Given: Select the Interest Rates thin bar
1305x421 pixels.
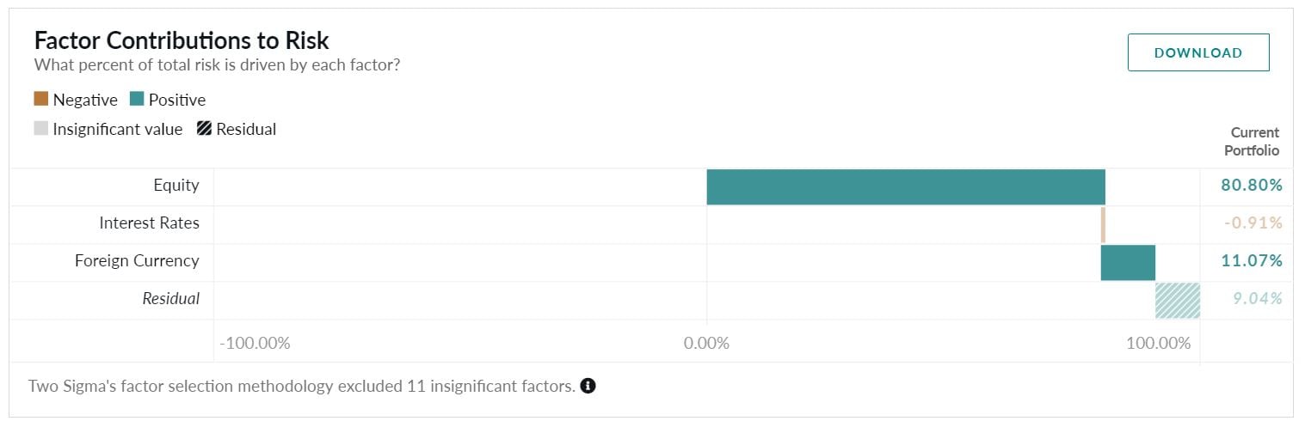Looking at the screenshot, I should (x=1103, y=225).
